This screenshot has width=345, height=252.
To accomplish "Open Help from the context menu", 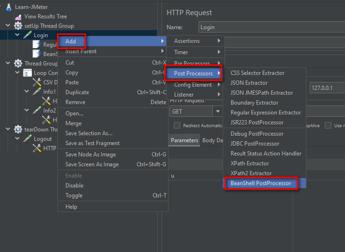I will 113,207.
